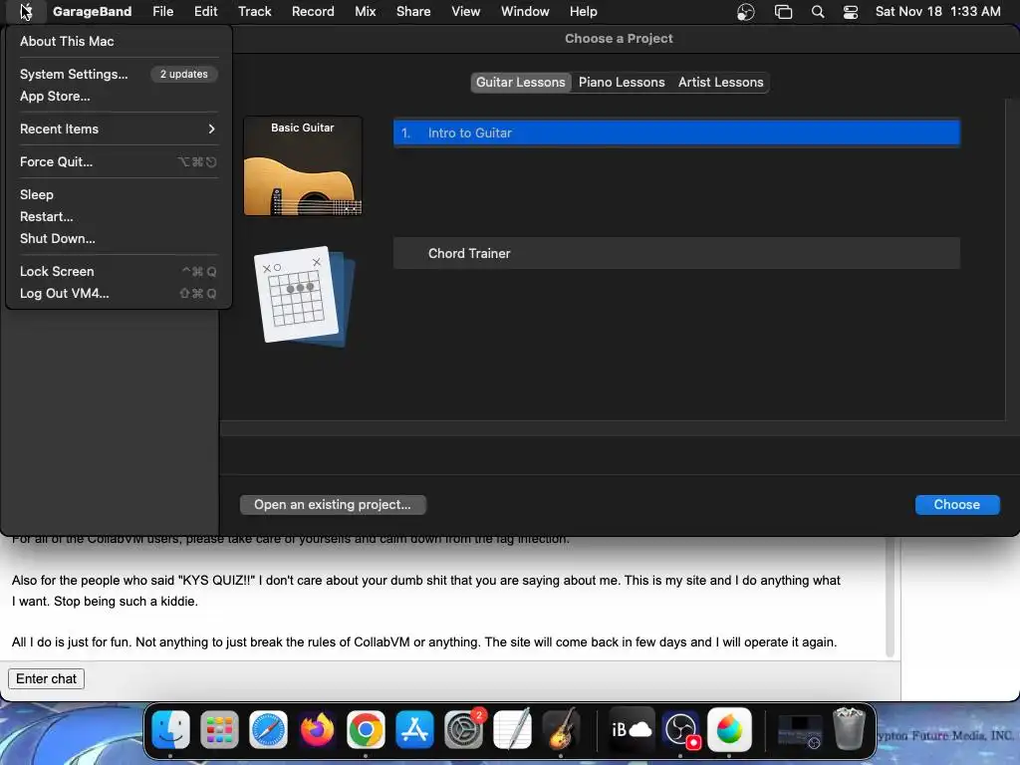Switch to the Piano Lessons tab
The image size is (1020, 765).
point(622,82)
